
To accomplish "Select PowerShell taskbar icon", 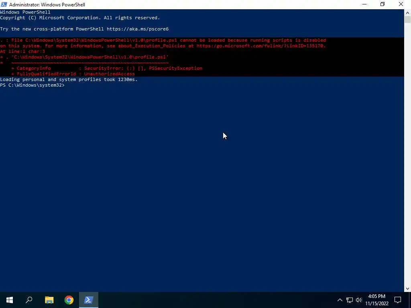I will [x=89, y=300].
